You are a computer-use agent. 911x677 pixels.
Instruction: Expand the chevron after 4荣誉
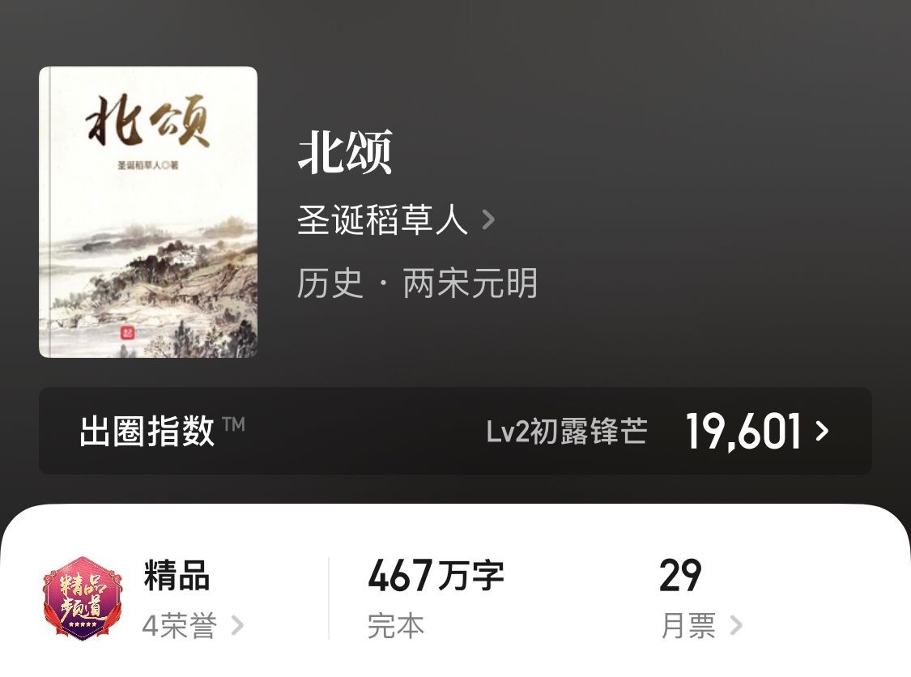(237, 626)
